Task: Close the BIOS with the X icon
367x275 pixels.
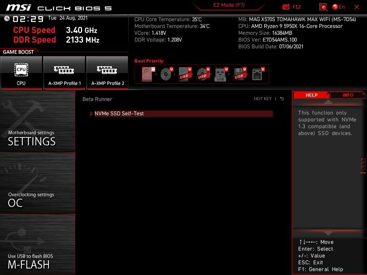Action: 357,7
